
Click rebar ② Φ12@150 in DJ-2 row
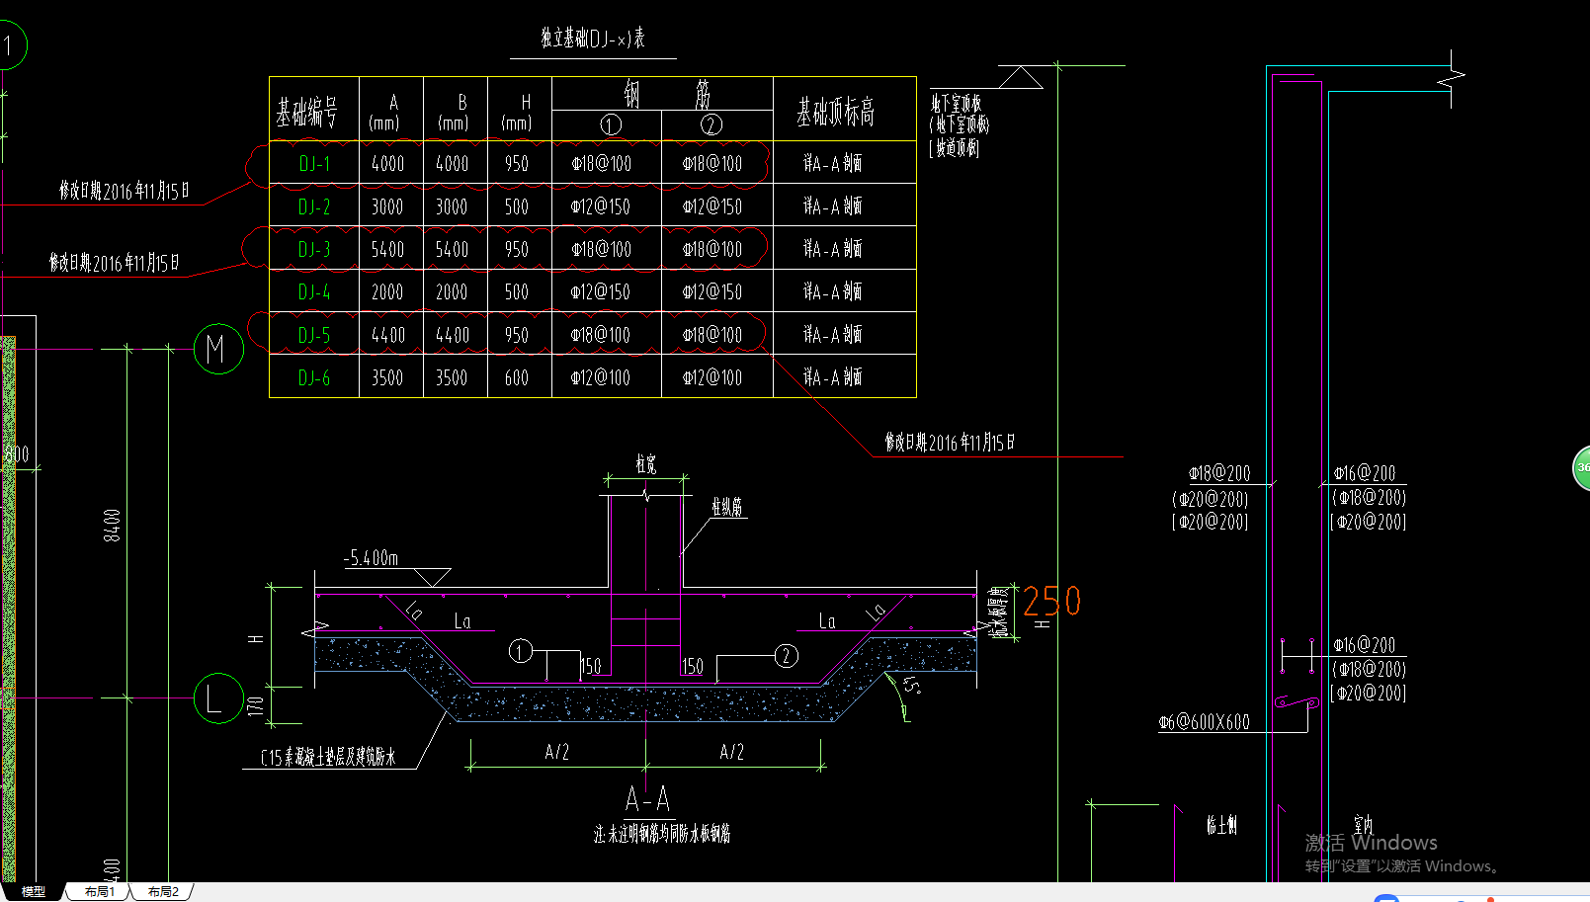[x=711, y=206]
